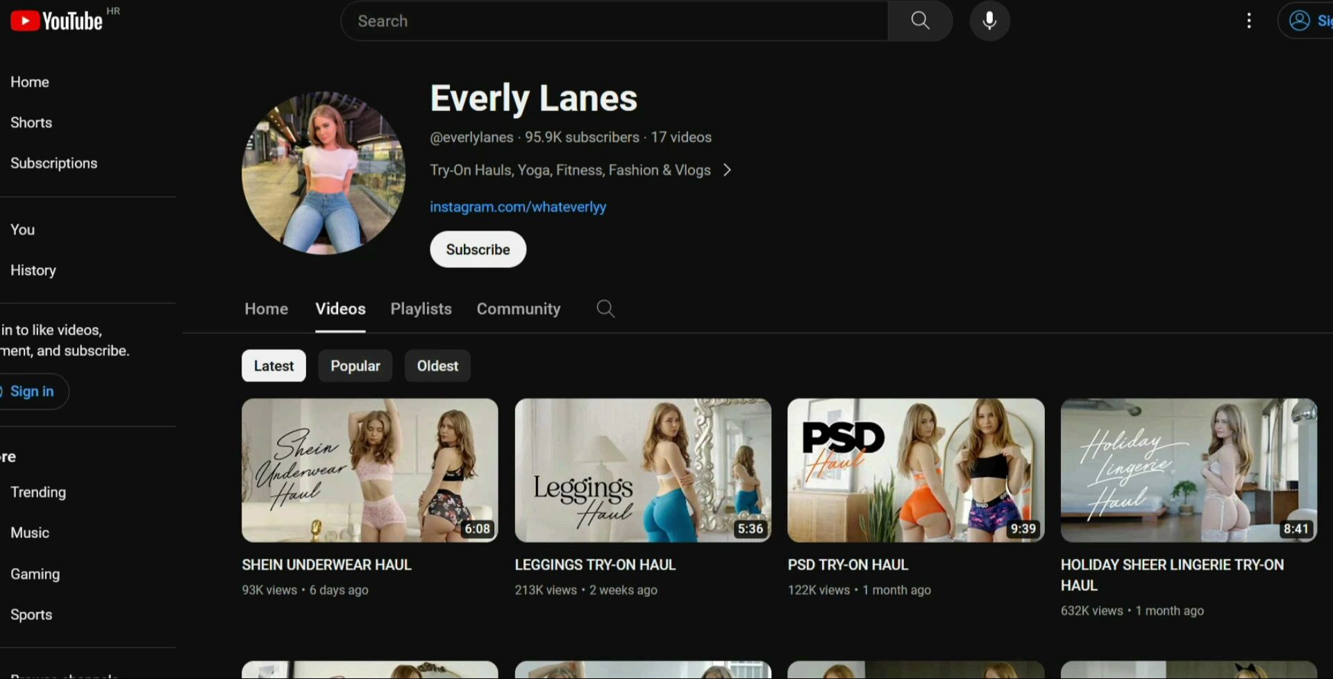Click the account sign-in icon at top right
Screen dimensions: 1333x679
1300,21
